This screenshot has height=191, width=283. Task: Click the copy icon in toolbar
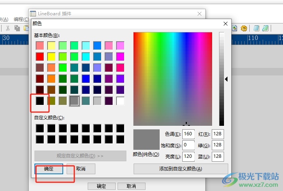point(17,28)
